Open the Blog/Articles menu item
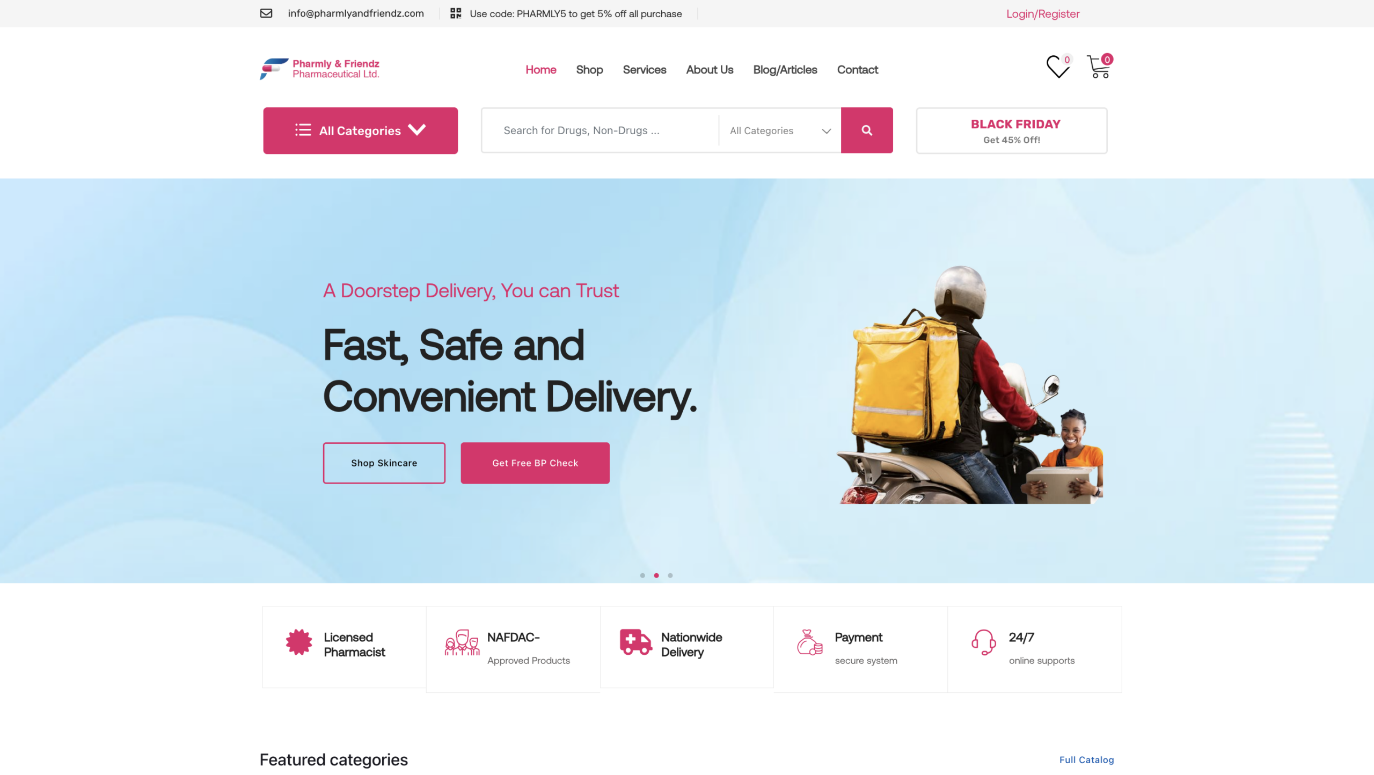This screenshot has height=775, width=1374. (785, 70)
